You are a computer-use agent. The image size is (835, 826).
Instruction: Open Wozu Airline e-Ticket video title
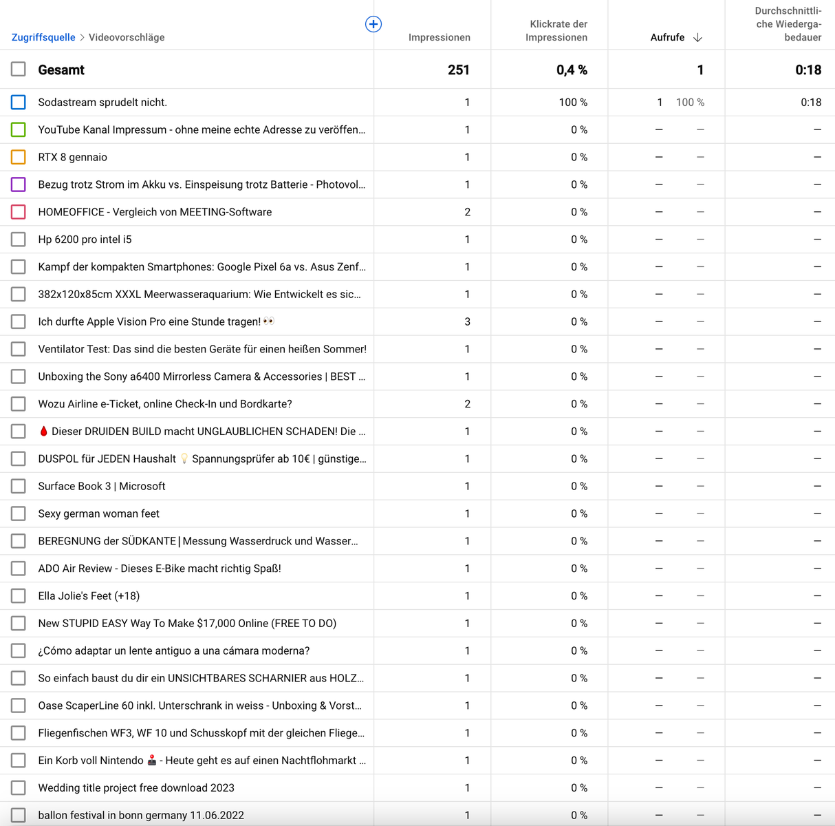coord(165,404)
